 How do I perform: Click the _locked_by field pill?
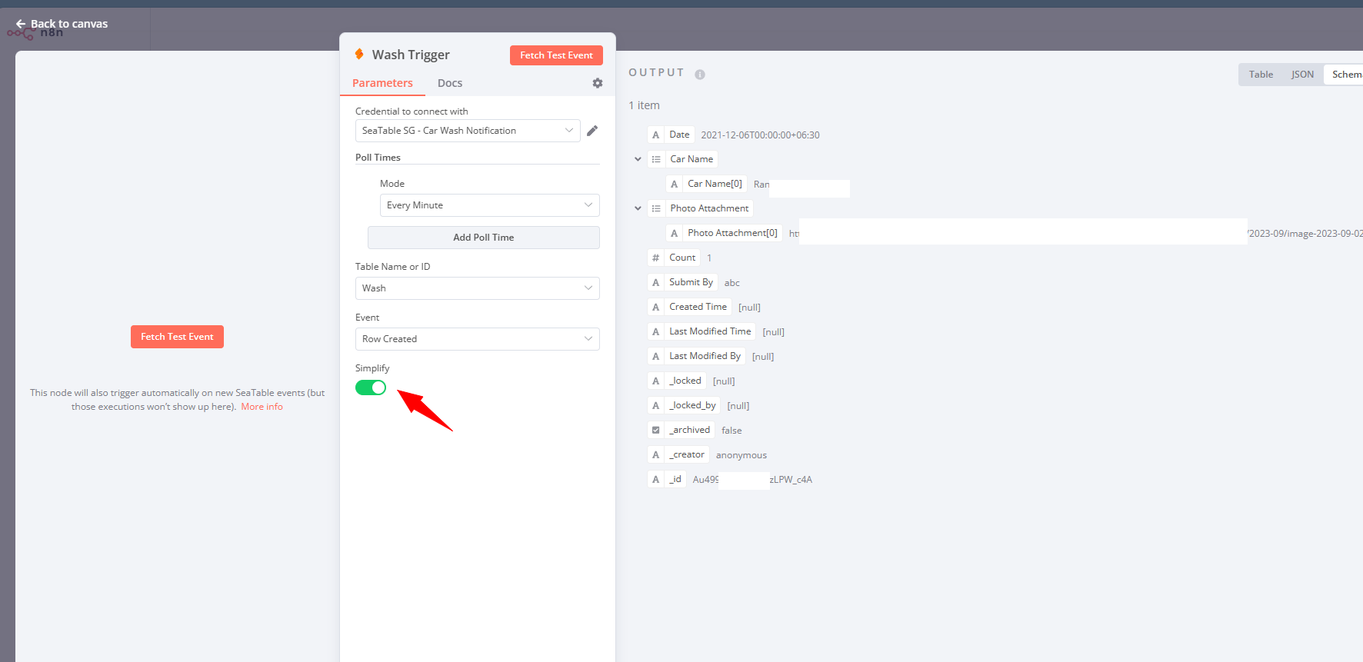pos(684,405)
